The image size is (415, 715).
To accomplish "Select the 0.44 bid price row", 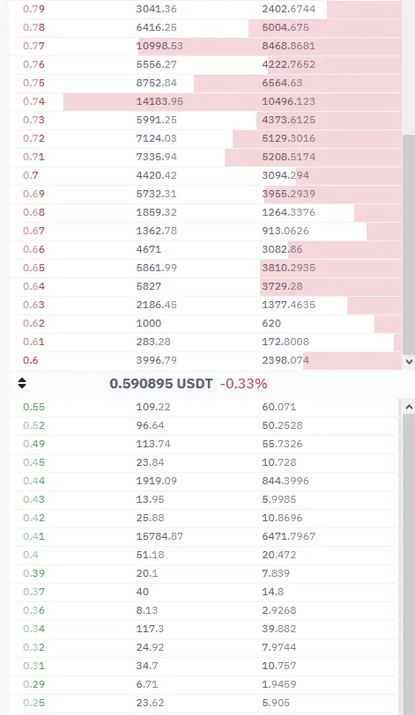I will (x=204, y=481).
